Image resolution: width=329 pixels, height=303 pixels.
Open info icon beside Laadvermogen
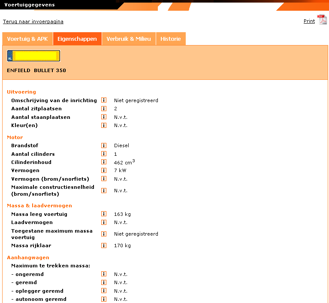click(104, 222)
